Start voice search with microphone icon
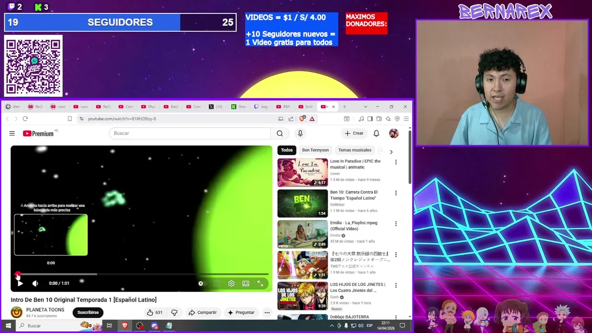This screenshot has width=592, height=333. coord(300,133)
